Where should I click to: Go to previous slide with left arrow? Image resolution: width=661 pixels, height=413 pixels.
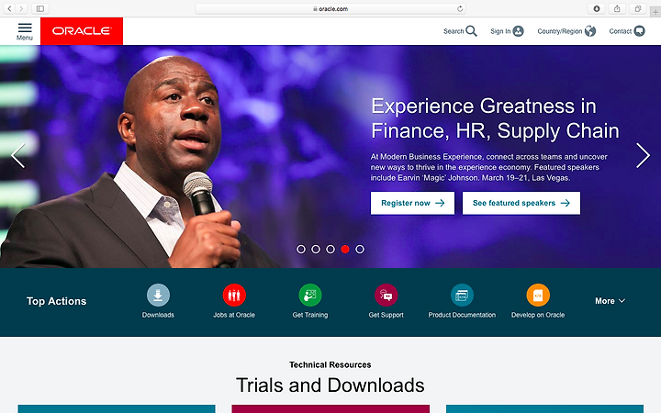17,155
